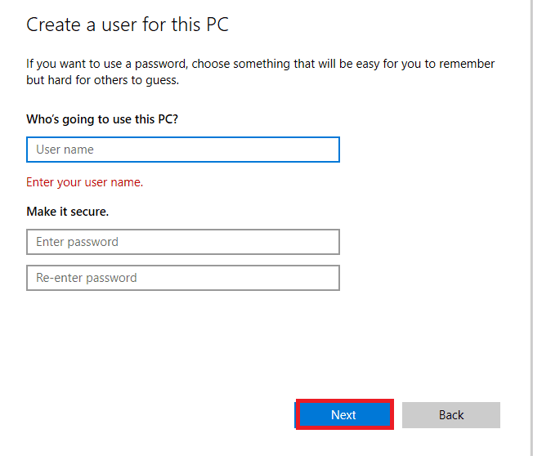The width and height of the screenshot is (533, 456).
Task: Click the red "Enter your user name." error
Action: point(85,182)
